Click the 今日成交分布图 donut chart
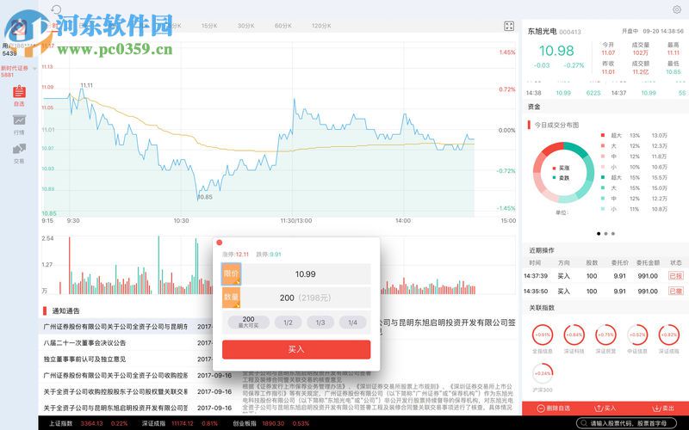689x430 pixels. 563,173
